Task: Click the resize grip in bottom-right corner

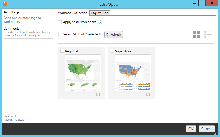Action: [x=216, y=133]
